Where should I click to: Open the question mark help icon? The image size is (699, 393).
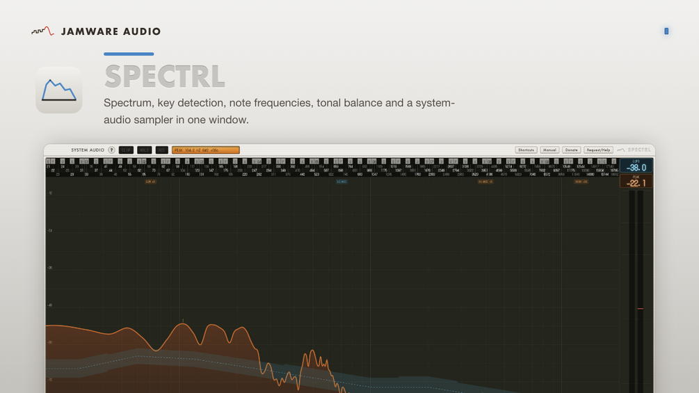(111, 150)
